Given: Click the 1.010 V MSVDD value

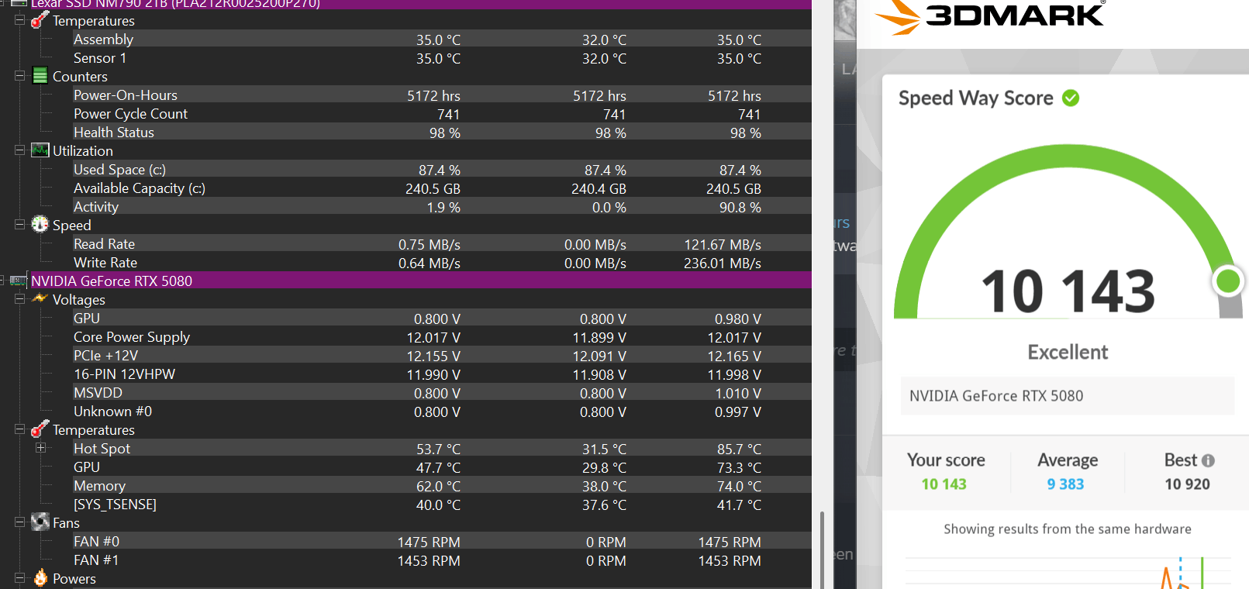Looking at the screenshot, I should 737,393.
